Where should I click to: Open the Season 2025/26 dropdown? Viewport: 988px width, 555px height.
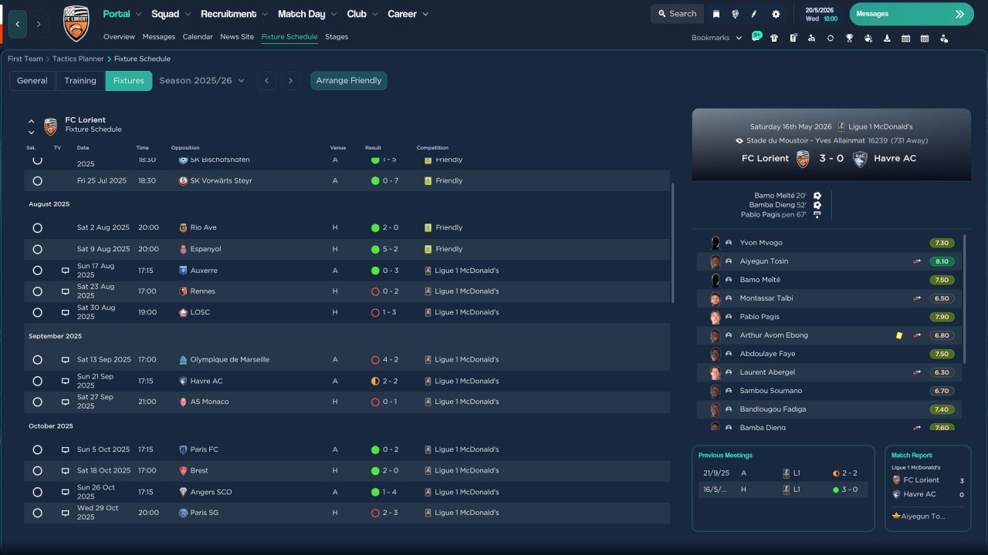201,80
